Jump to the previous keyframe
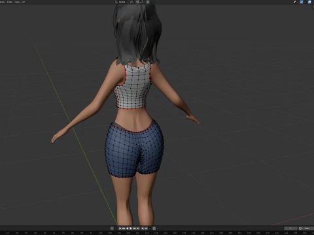Screen dimensions: 314x235 (x=124, y=228)
